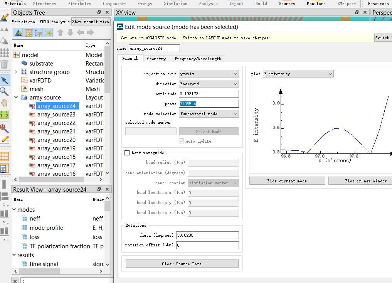
Task: Open the mode selection dropdown
Action: click(x=209, y=114)
